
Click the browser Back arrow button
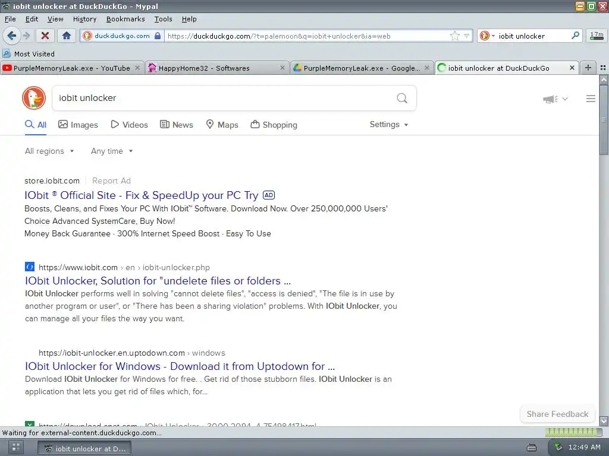point(12,36)
